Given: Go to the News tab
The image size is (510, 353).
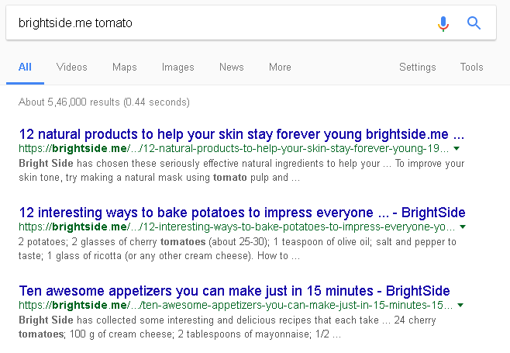Looking at the screenshot, I should click(x=231, y=67).
